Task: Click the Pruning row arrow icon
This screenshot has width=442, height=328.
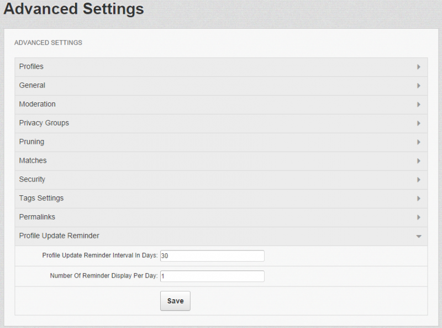Action: (419, 142)
